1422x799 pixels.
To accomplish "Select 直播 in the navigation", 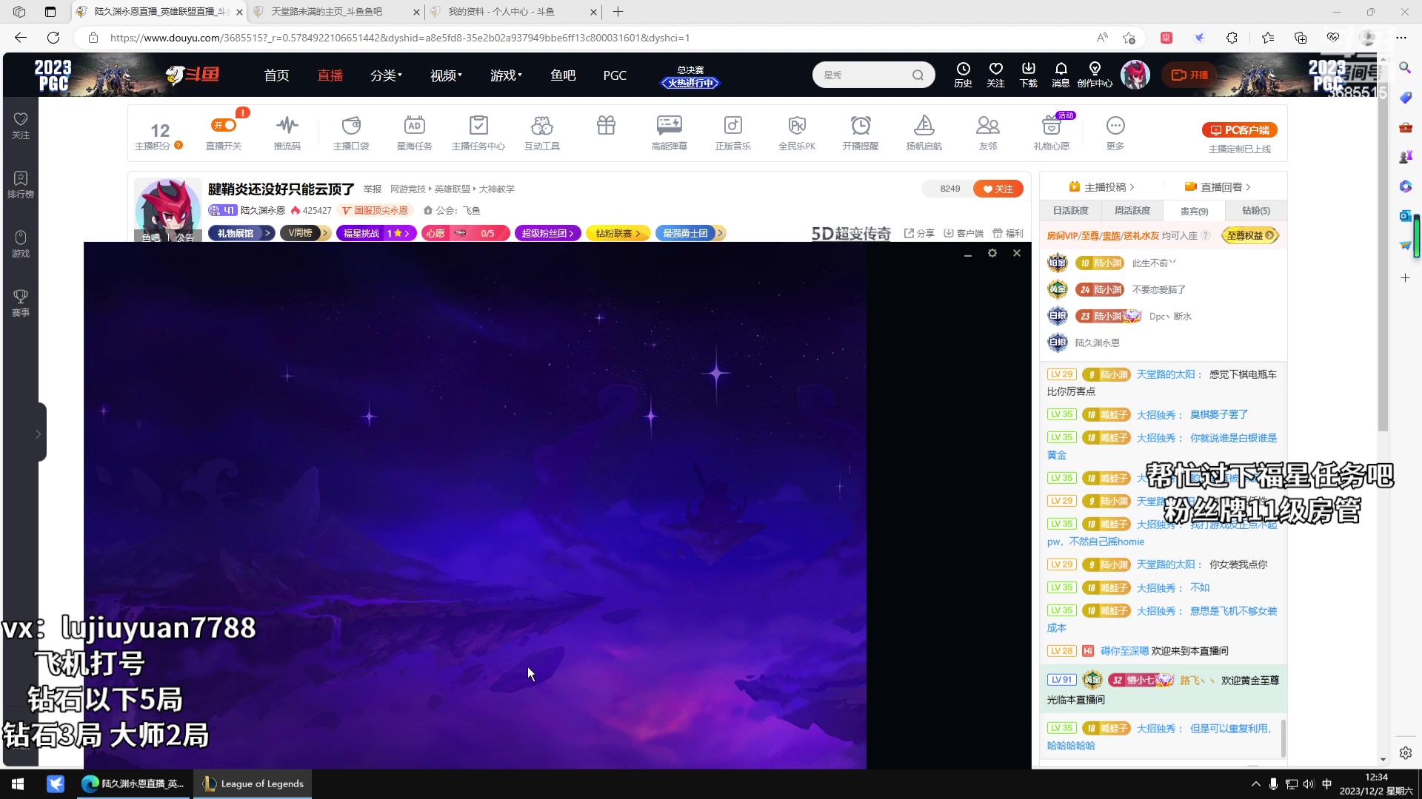I will 330,75.
